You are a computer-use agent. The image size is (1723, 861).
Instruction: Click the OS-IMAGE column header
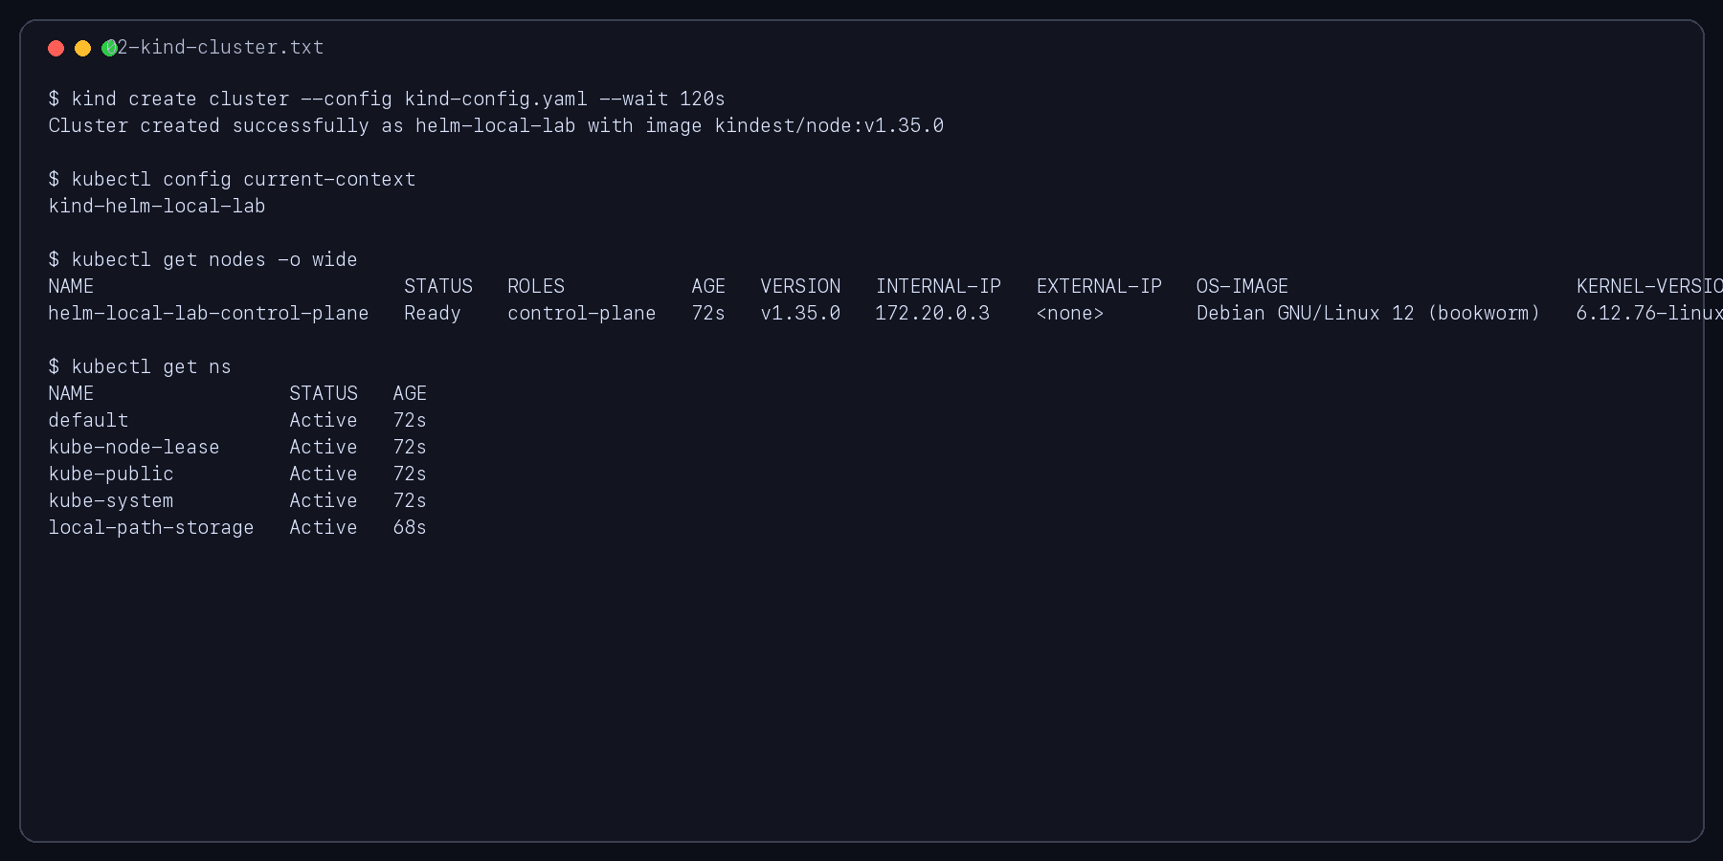(x=1242, y=287)
